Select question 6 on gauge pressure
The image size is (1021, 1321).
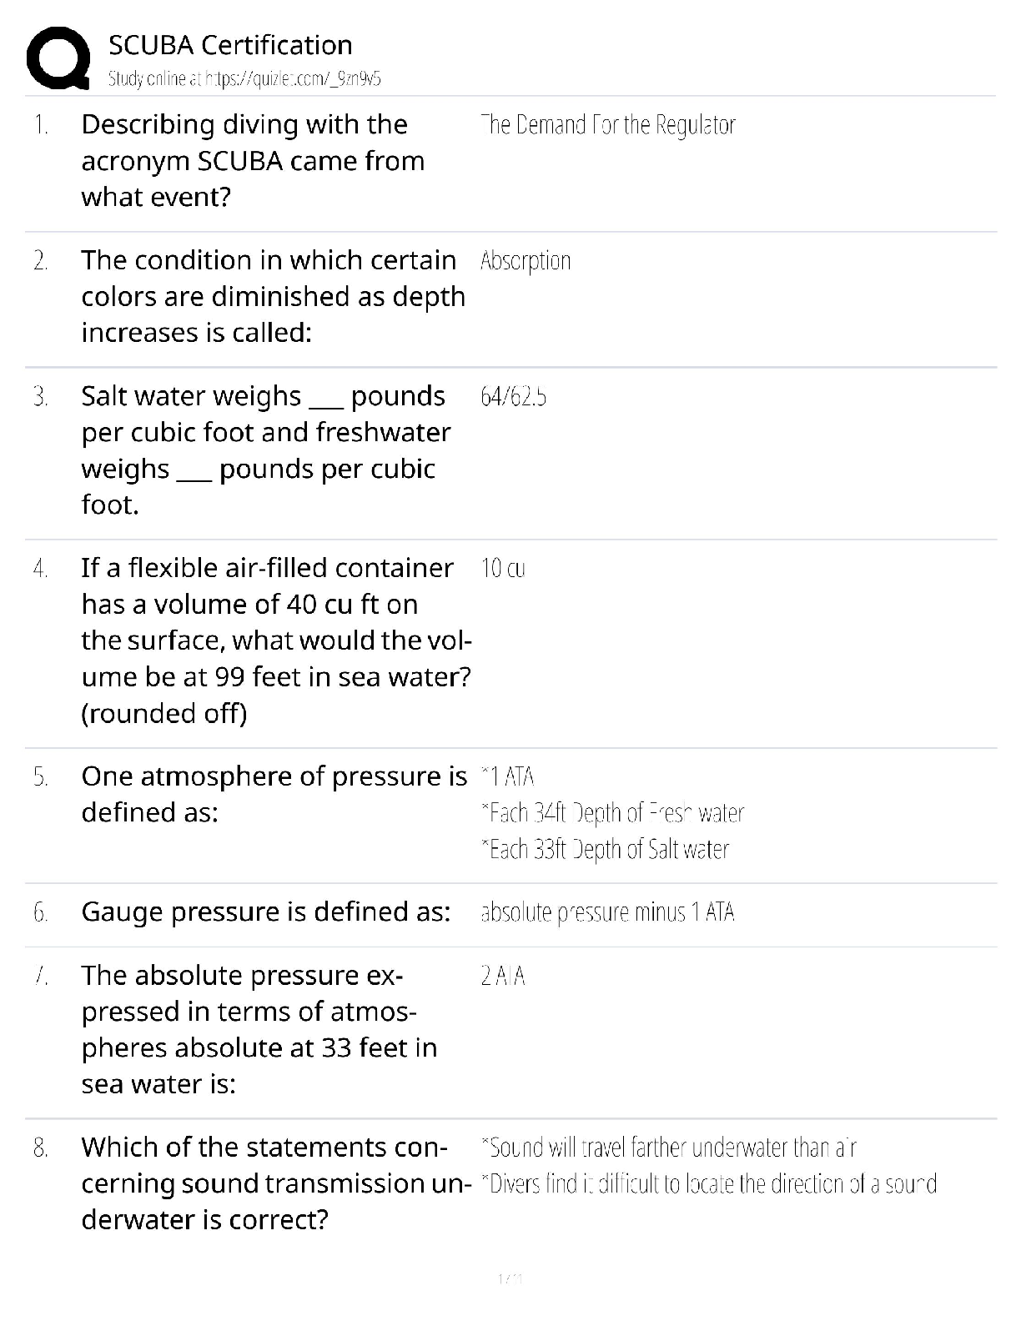click(266, 912)
